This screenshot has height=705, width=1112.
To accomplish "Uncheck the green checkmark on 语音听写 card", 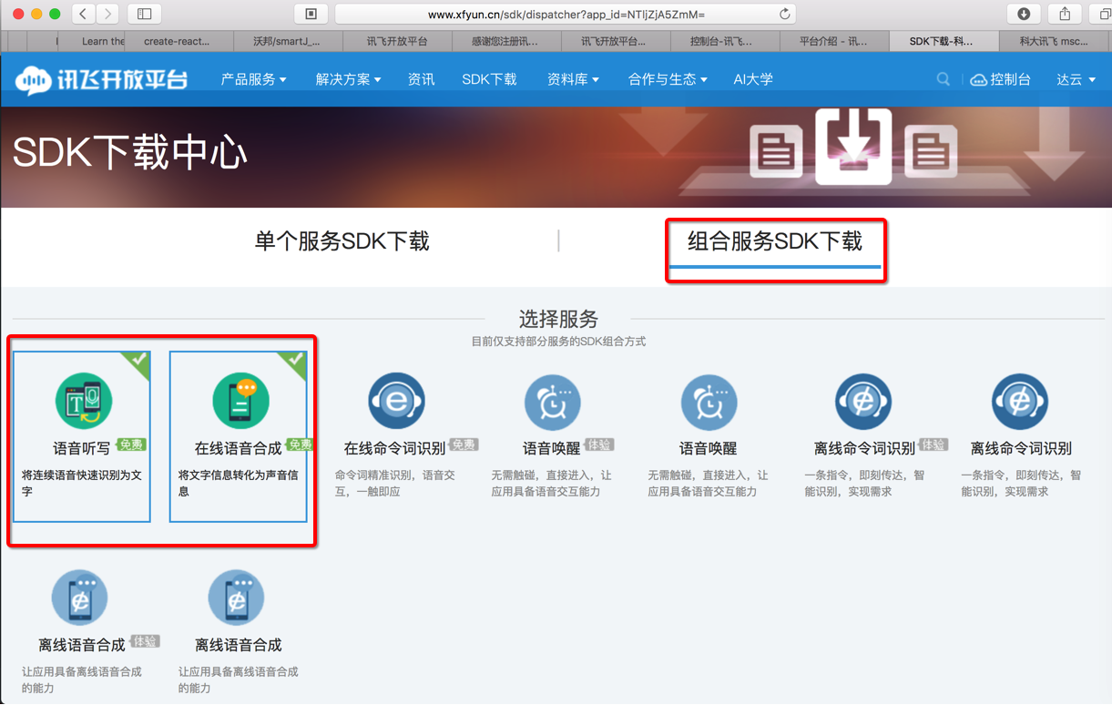I will (x=138, y=362).
